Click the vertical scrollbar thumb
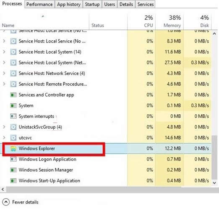This screenshot has width=219, height=211. pos(214,157)
